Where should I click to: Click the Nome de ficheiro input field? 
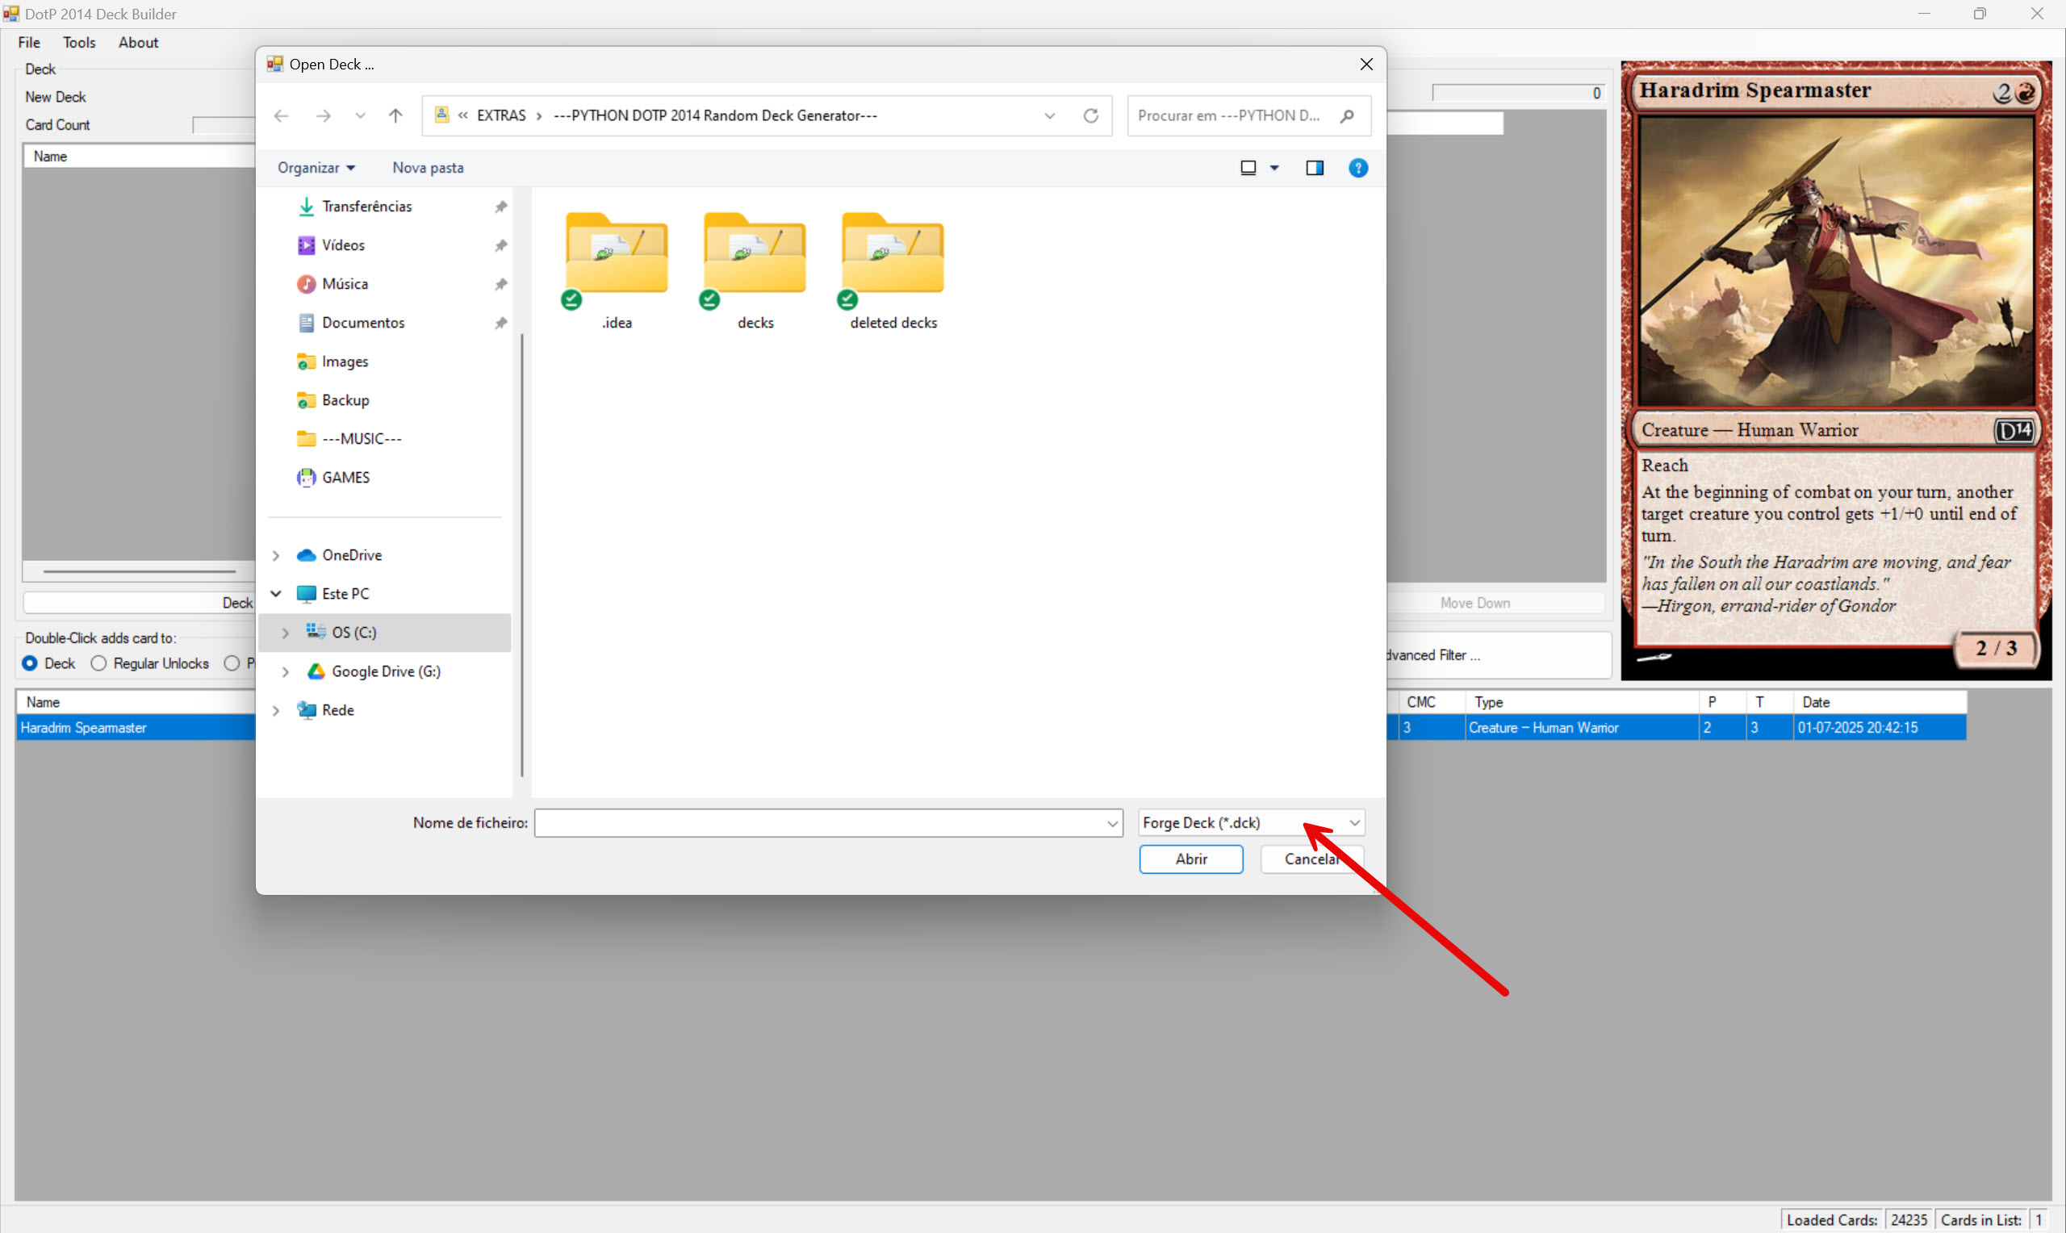[x=818, y=822]
